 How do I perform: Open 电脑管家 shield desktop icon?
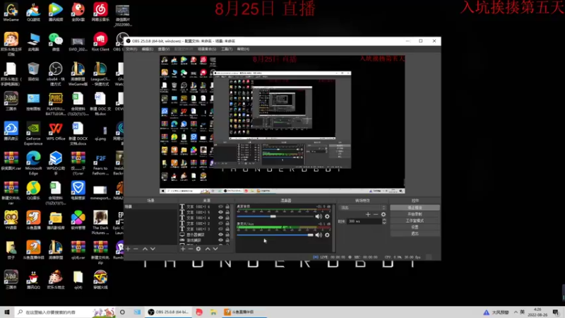[x=78, y=191]
